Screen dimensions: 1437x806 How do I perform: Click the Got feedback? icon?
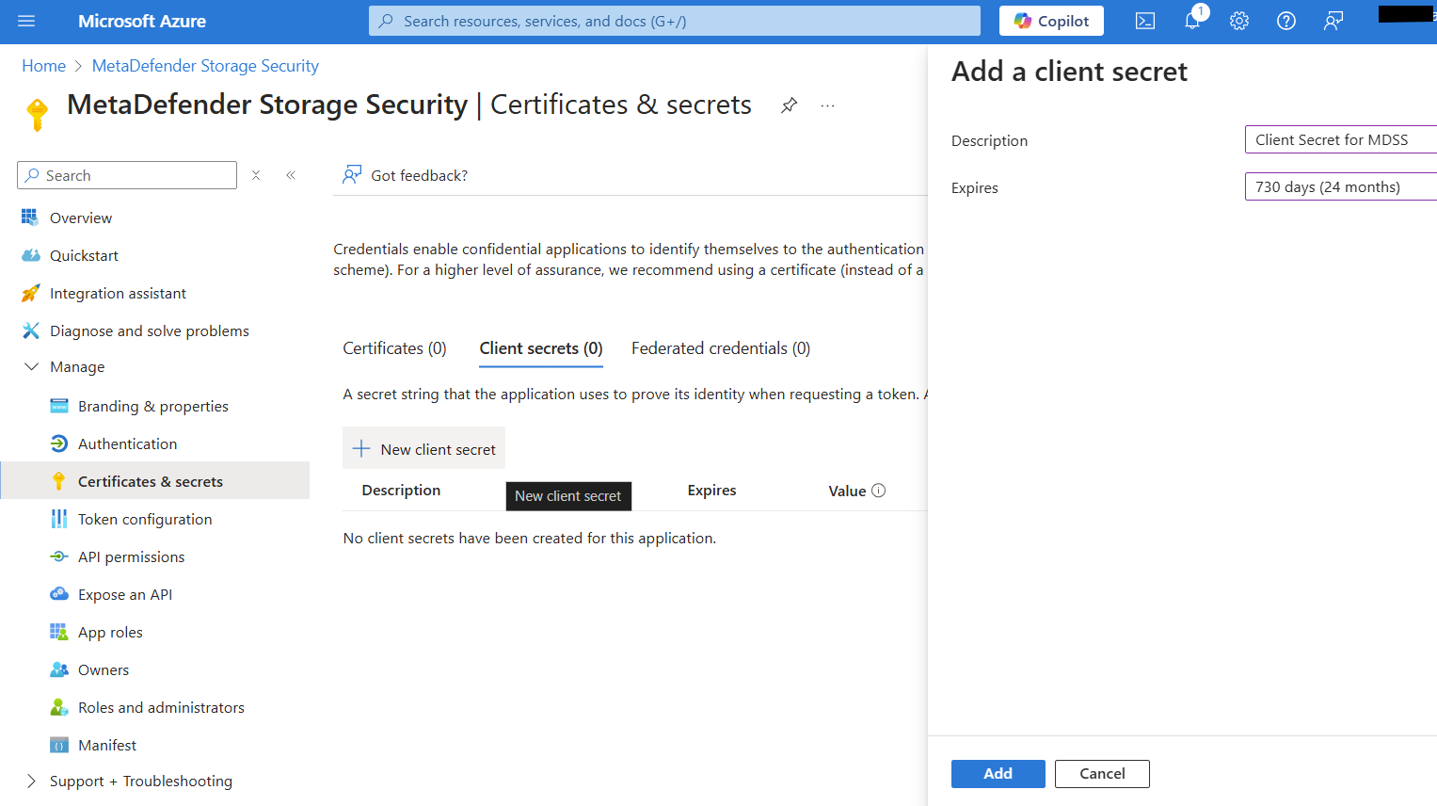[352, 175]
